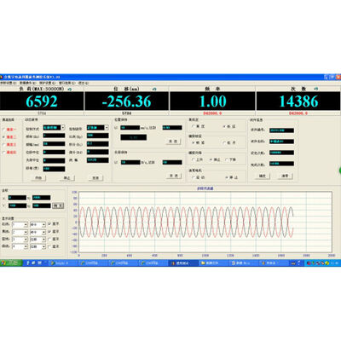Open the second menu in the menu bar
This screenshot has width=341, height=341.
(27, 83)
